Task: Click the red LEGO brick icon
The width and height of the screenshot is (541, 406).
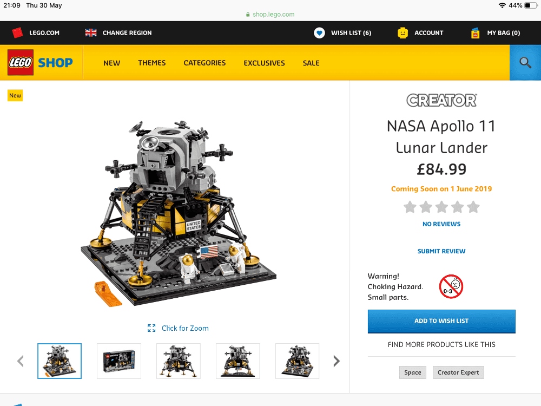Action: [x=17, y=33]
